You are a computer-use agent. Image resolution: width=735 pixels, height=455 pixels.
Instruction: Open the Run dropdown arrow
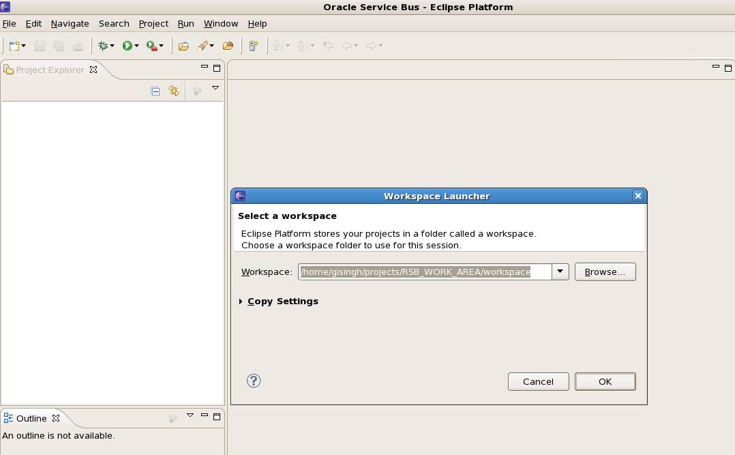click(136, 46)
